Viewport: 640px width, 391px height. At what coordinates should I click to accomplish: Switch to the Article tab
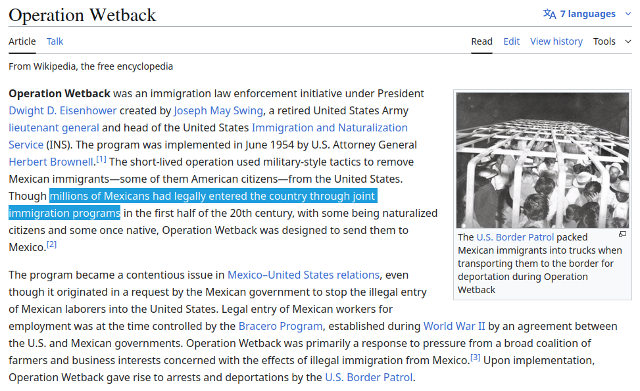(22, 41)
